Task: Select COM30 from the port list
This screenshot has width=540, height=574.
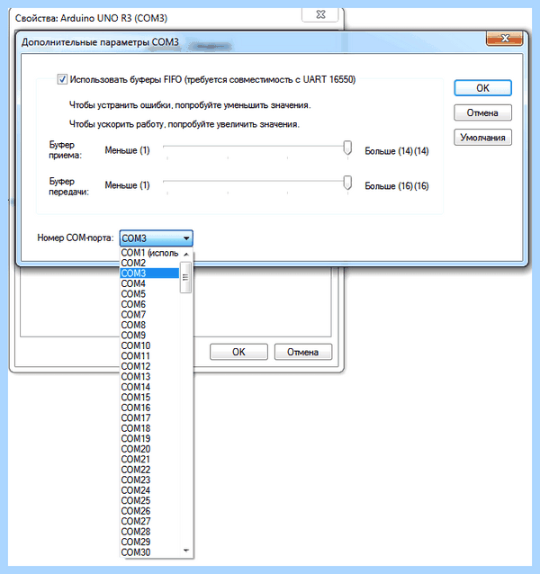Action: click(149, 552)
